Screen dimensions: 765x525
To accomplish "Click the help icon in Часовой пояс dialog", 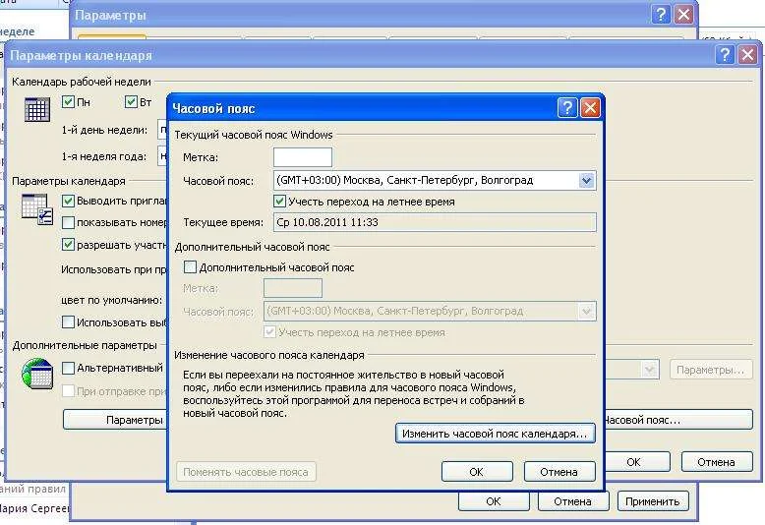I will [567, 107].
